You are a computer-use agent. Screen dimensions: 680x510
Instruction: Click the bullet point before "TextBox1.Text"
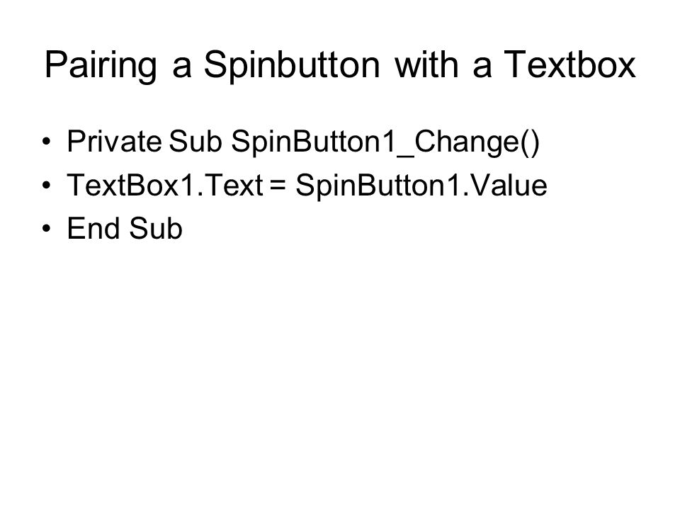pos(47,186)
